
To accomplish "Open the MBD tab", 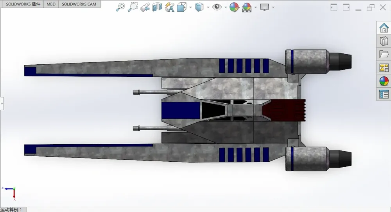I will (51, 4).
